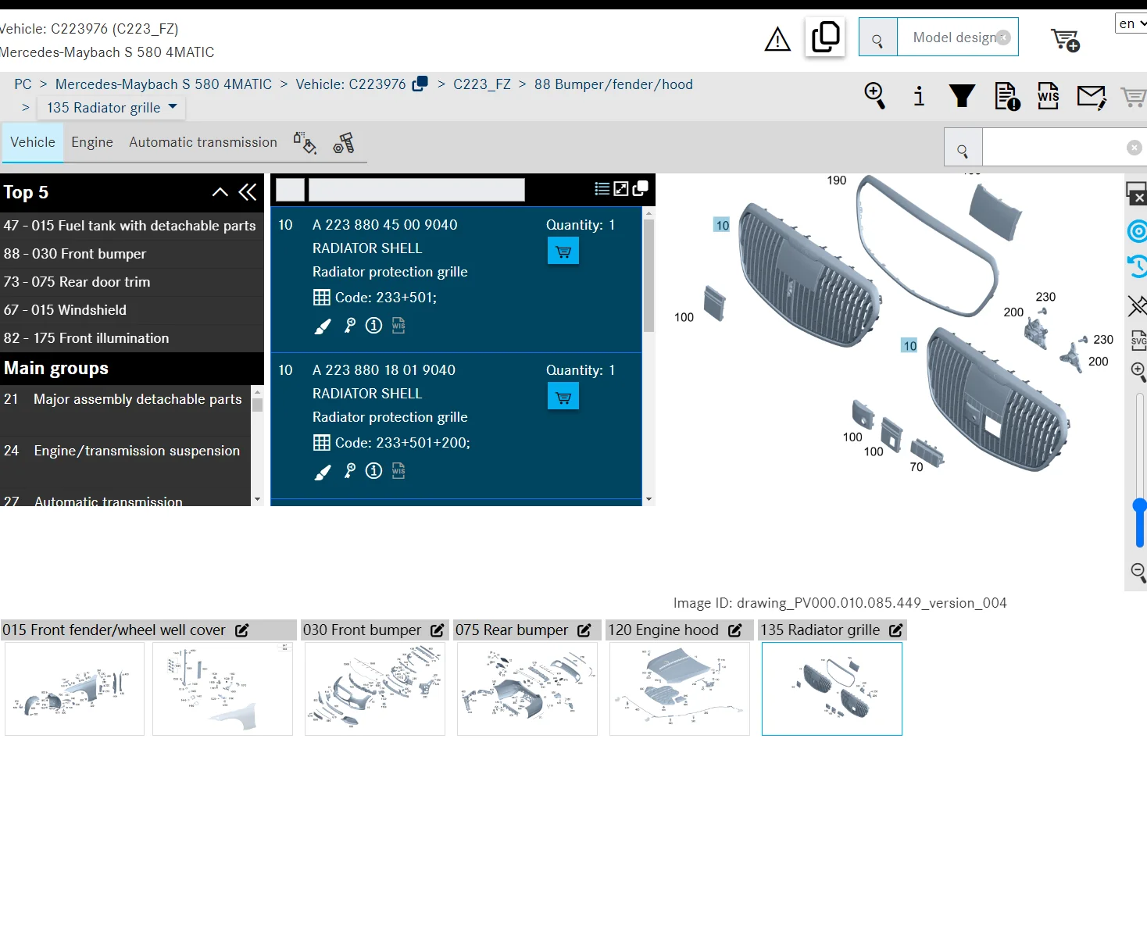This screenshot has height=942, width=1147.
Task: Click the edit icon next to 135 Radiator grille
Action: [x=896, y=630]
